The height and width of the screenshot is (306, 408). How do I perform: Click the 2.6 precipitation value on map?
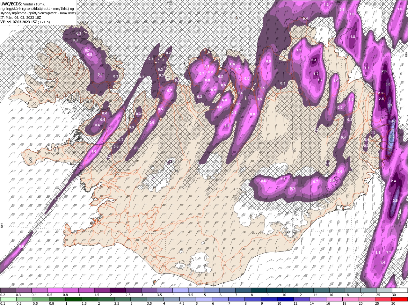tap(384, 71)
